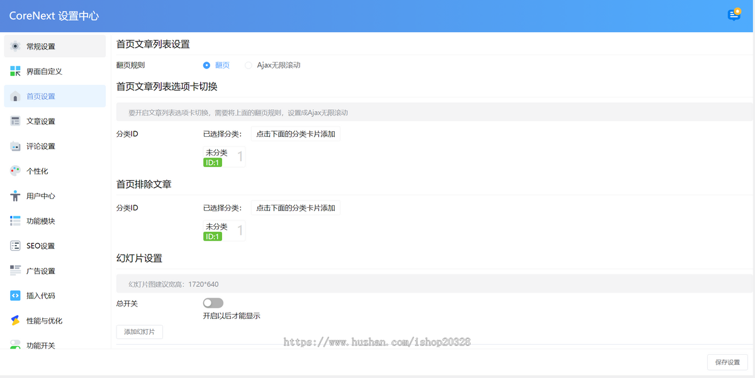Viewport: 755px width, 378px height.
Task: Open 功能模块 menu item
Action: tap(55, 221)
